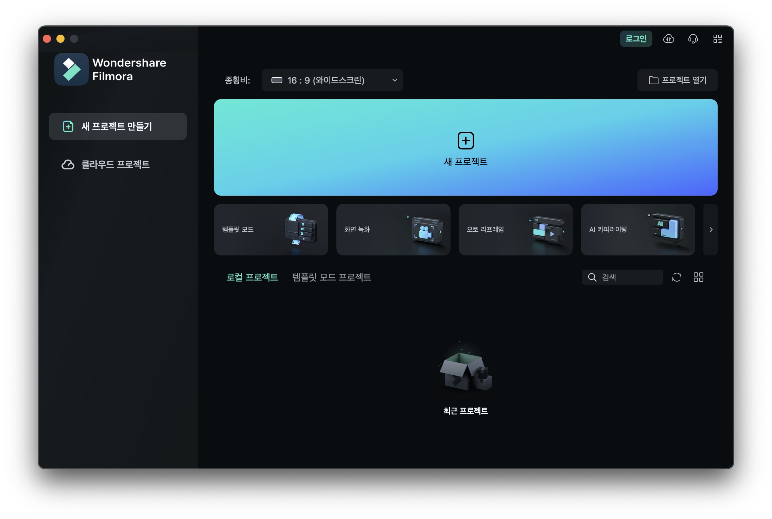Open the 오토 리프레임 card
Screen dimensions: 772x519
[x=515, y=230]
